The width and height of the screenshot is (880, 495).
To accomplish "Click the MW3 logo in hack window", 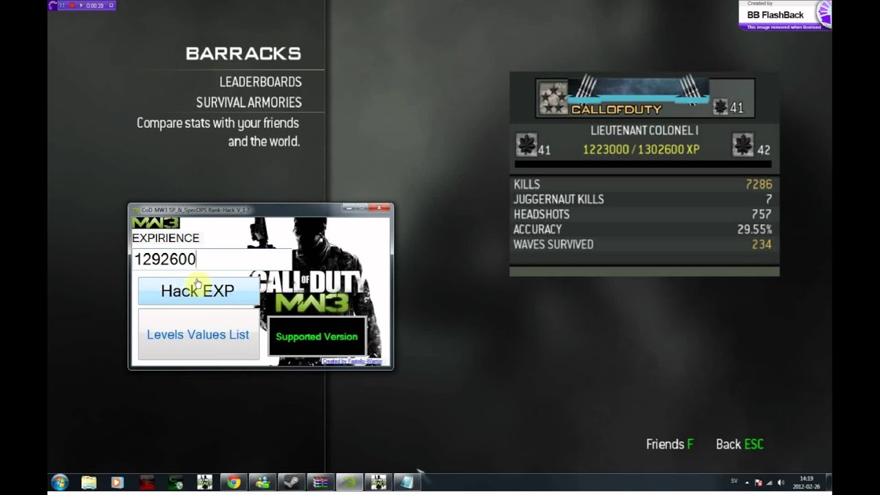I will point(155,223).
